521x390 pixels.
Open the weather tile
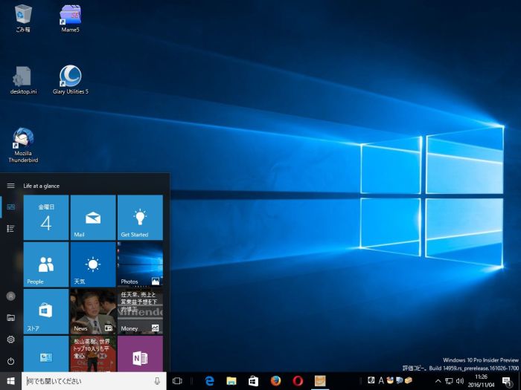(93, 264)
